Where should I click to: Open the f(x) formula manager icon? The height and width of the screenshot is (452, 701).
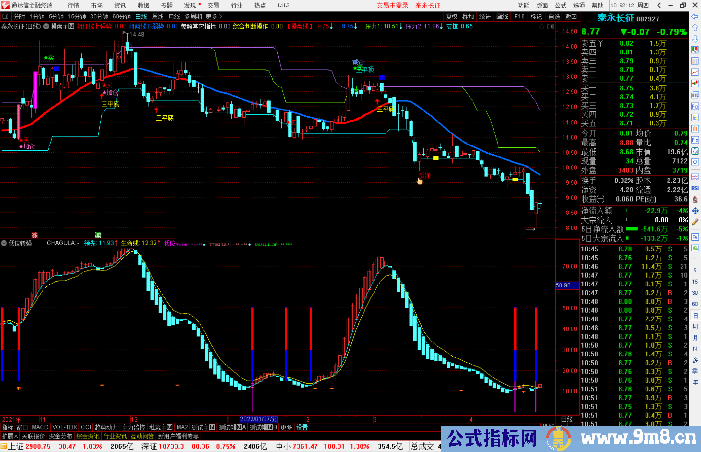[695, 151]
